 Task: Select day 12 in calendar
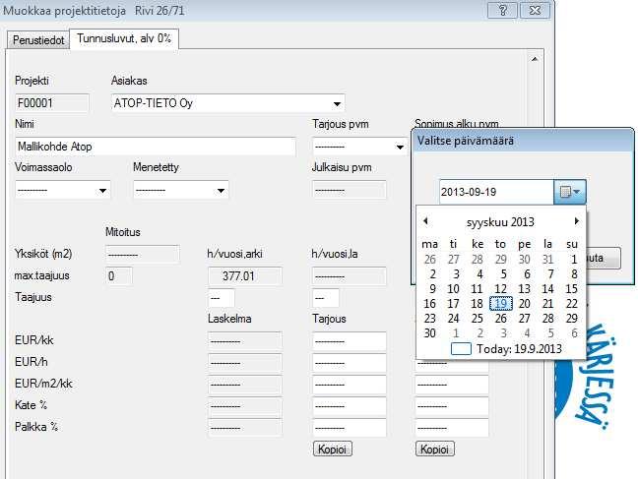pos(500,289)
